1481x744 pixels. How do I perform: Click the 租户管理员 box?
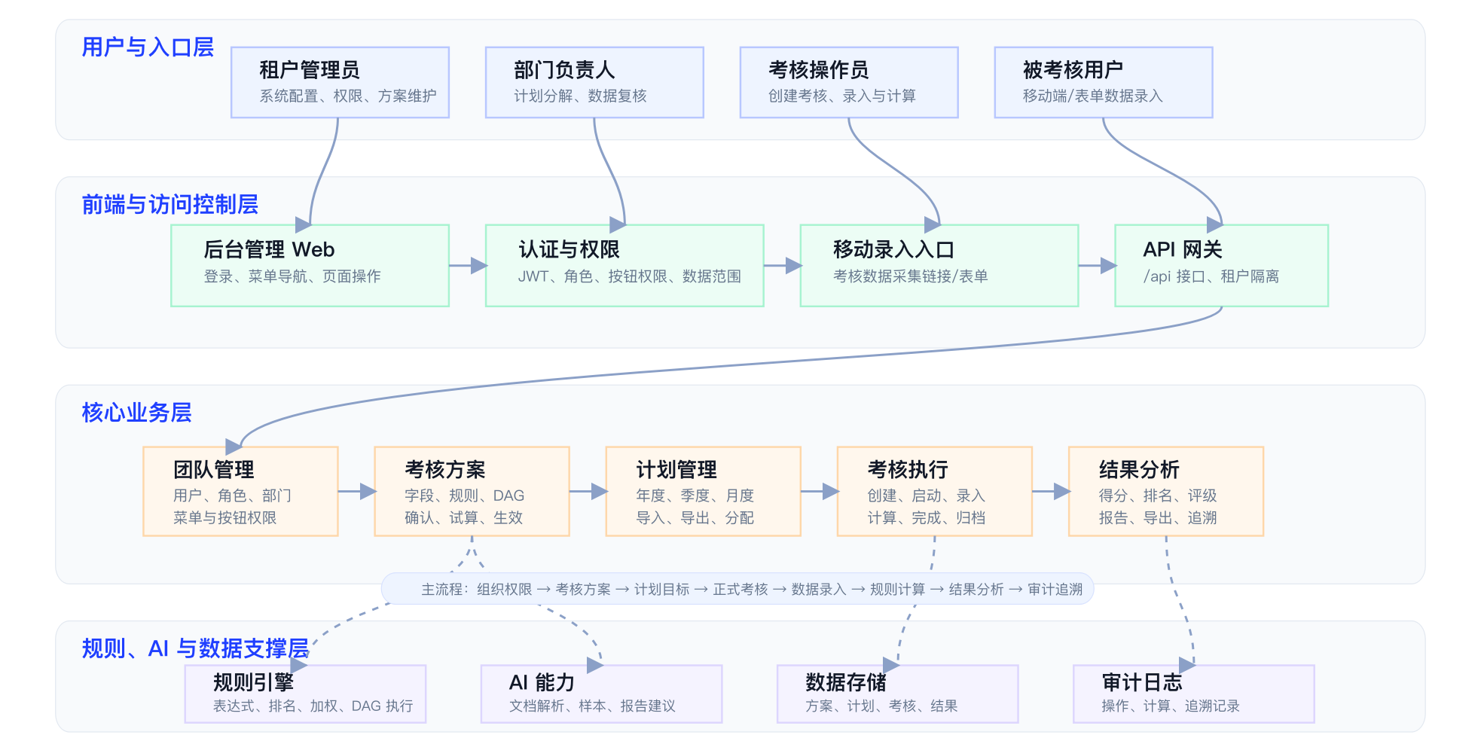340,82
